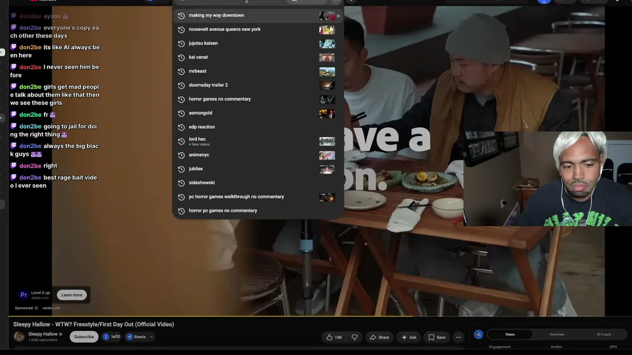Image resolution: width=632 pixels, height=355 pixels.
Task: Click the "asmongold" suggestion text
Action: [200, 113]
